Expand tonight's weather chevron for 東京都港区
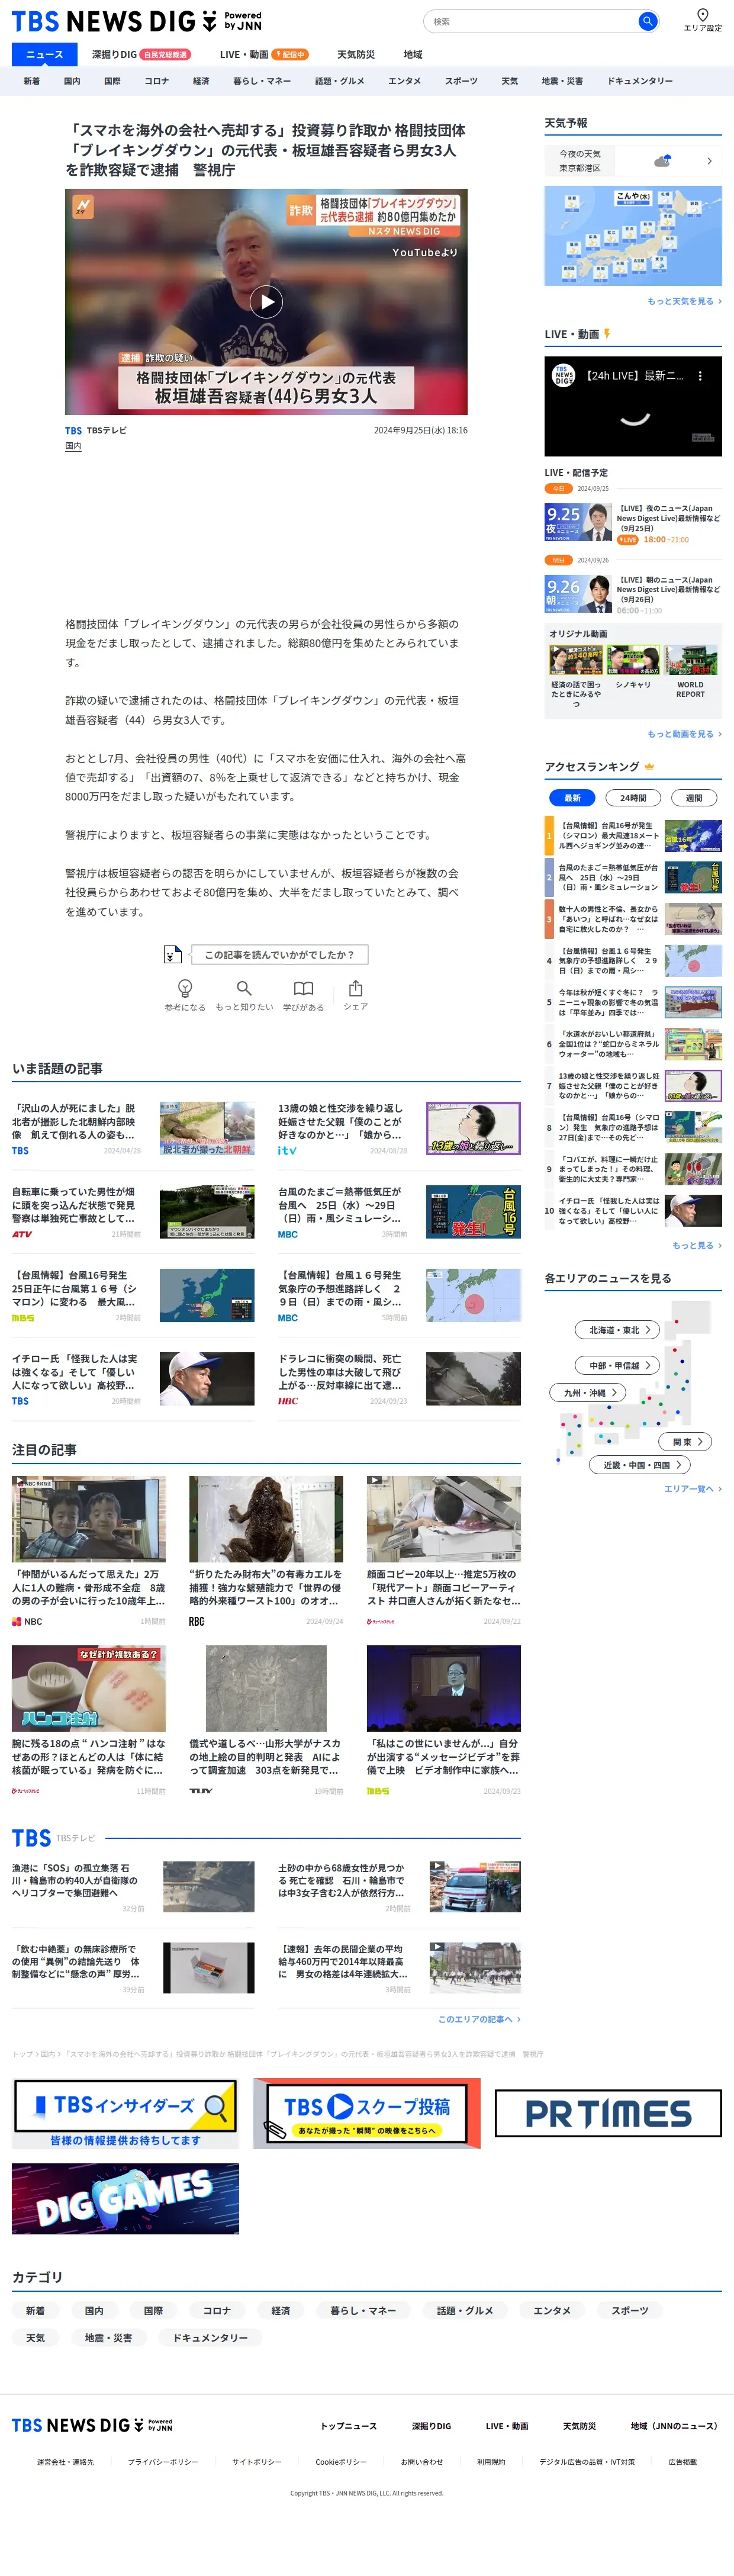Image resolution: width=734 pixels, height=2576 pixels. (x=709, y=161)
